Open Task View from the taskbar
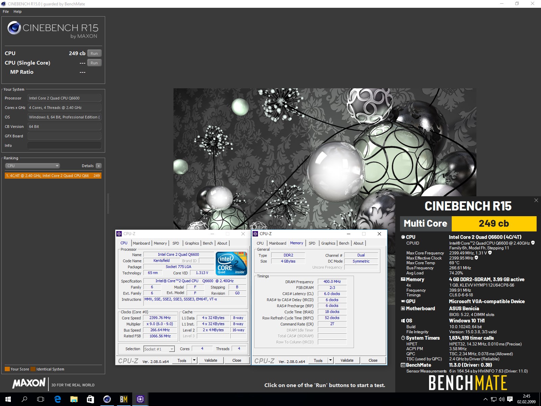Image resolution: width=541 pixels, height=406 pixels. [41, 399]
